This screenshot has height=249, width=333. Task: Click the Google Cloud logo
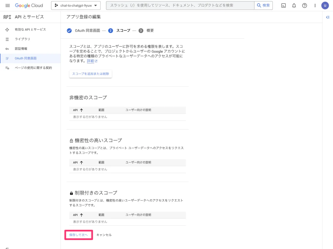[29, 6]
